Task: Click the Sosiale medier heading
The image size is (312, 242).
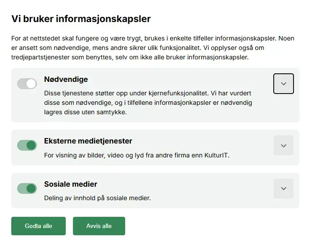Action: 71,184
